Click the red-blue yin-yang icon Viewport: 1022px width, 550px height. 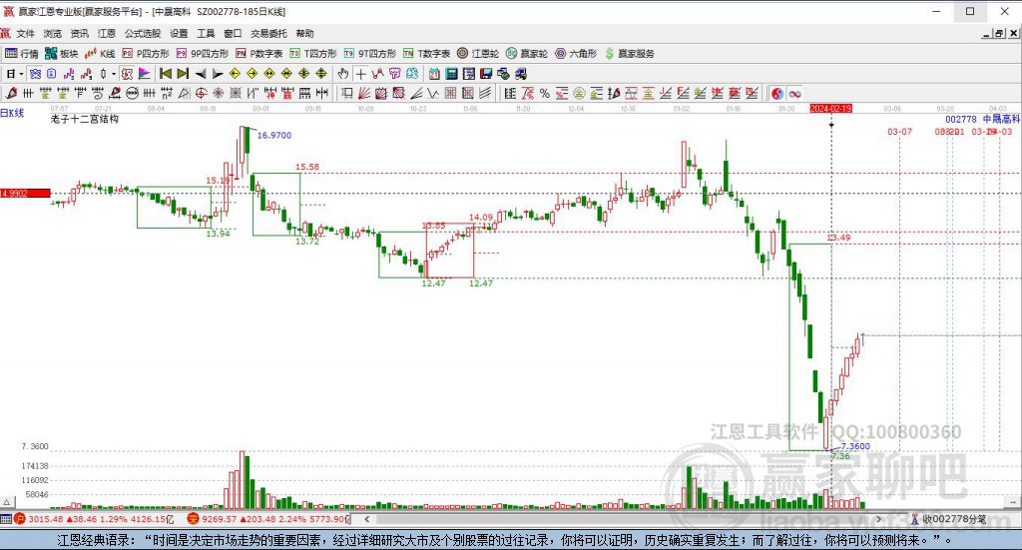coord(776,94)
